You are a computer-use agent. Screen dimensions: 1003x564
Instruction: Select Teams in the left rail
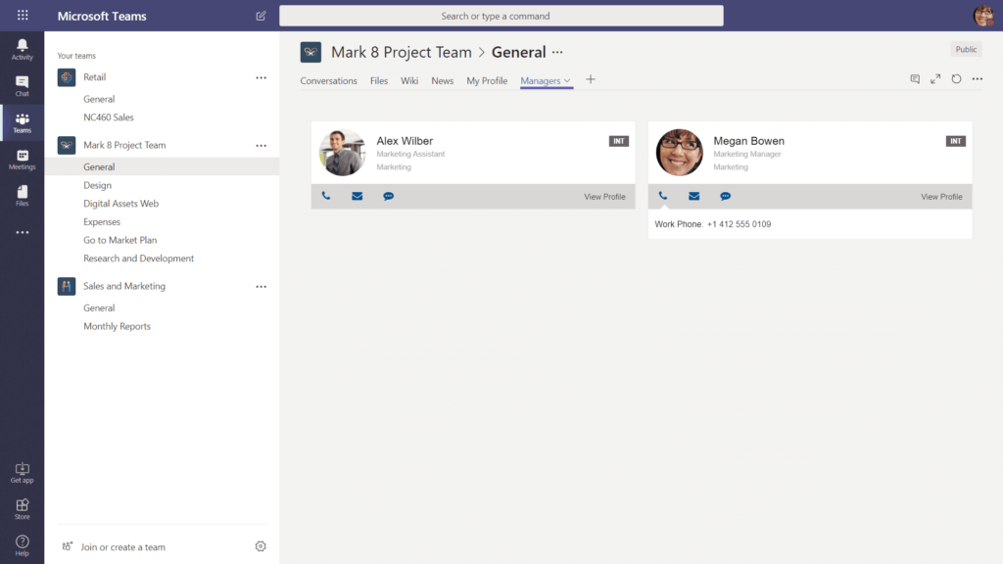point(23,122)
